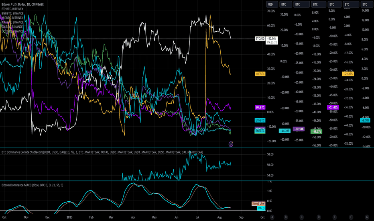The image size is (374, 221).
Task: Click the 54.00 tick on the dominance scale
Action: click(x=270, y=175)
